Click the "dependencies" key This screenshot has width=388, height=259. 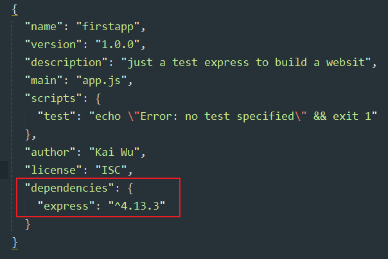pos(69,188)
